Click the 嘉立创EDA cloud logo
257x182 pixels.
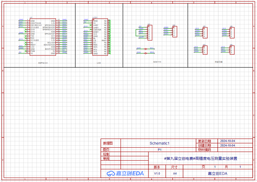tap(125, 173)
